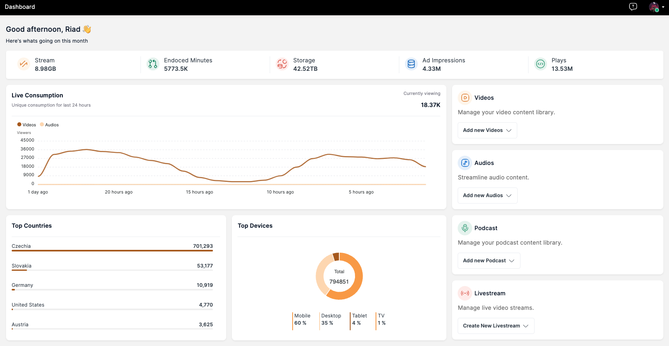Click the Audios card title
669x346 pixels.
(x=484, y=163)
